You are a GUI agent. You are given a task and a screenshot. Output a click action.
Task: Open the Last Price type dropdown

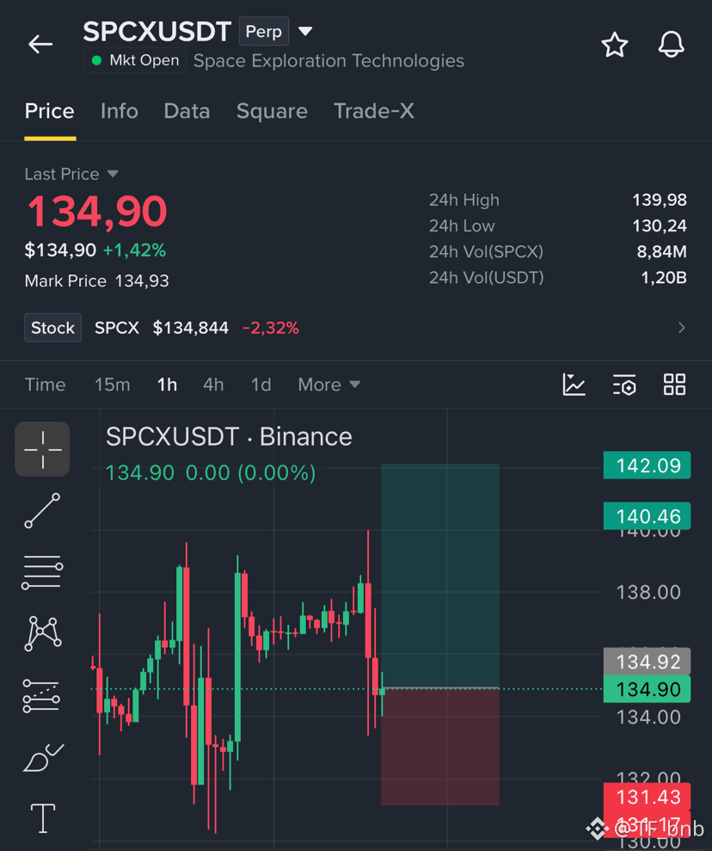pos(113,174)
